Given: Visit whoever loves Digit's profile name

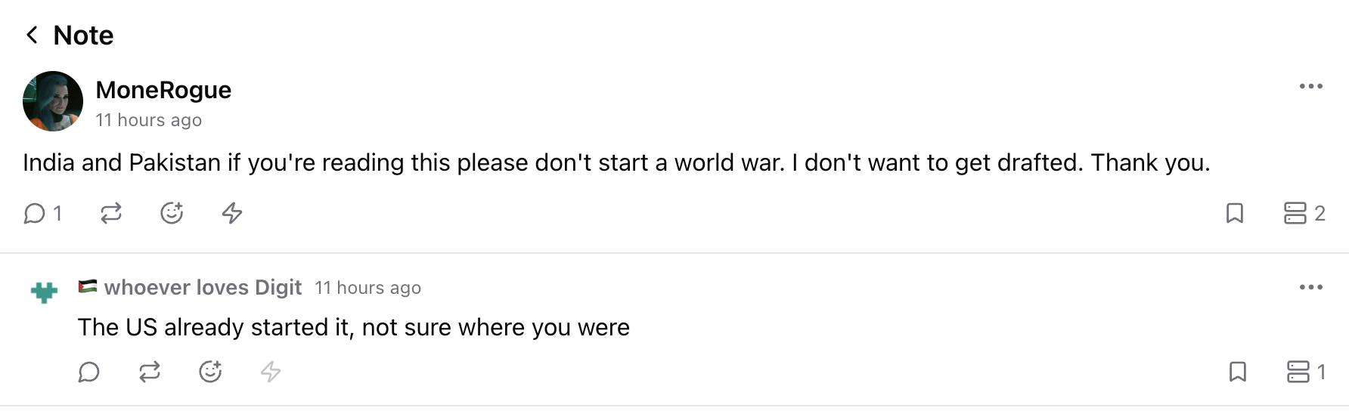Looking at the screenshot, I should point(203,287).
